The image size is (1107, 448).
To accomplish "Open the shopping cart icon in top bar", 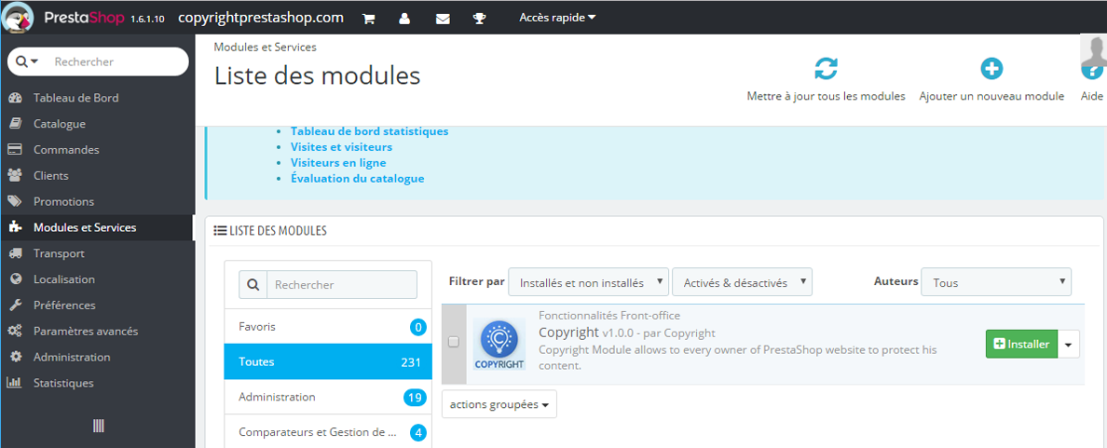I will (368, 19).
